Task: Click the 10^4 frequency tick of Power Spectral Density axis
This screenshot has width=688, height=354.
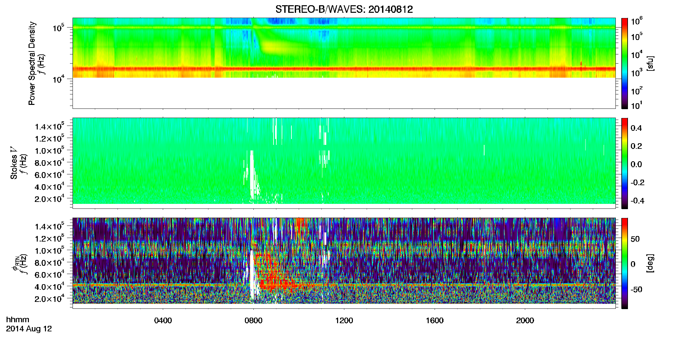Action: [x=59, y=79]
